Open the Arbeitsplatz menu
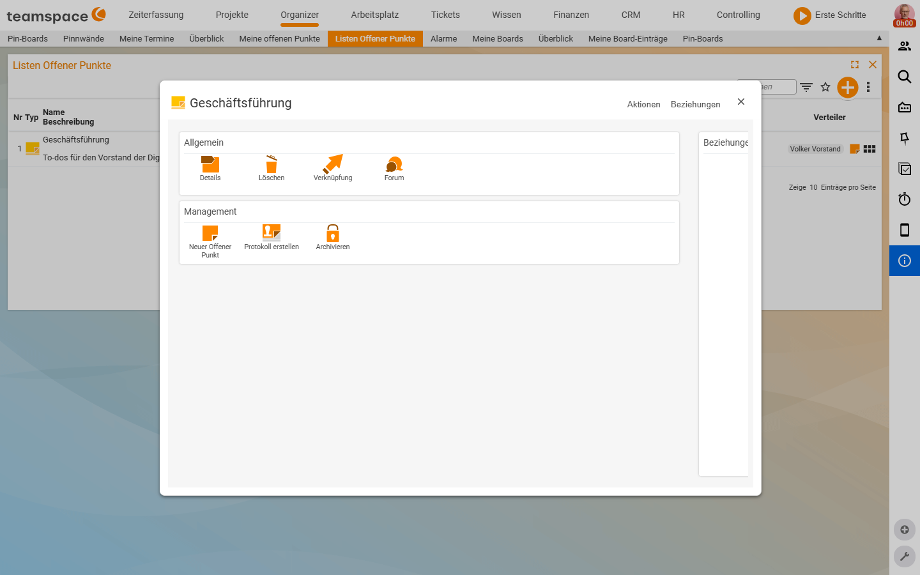 [375, 15]
